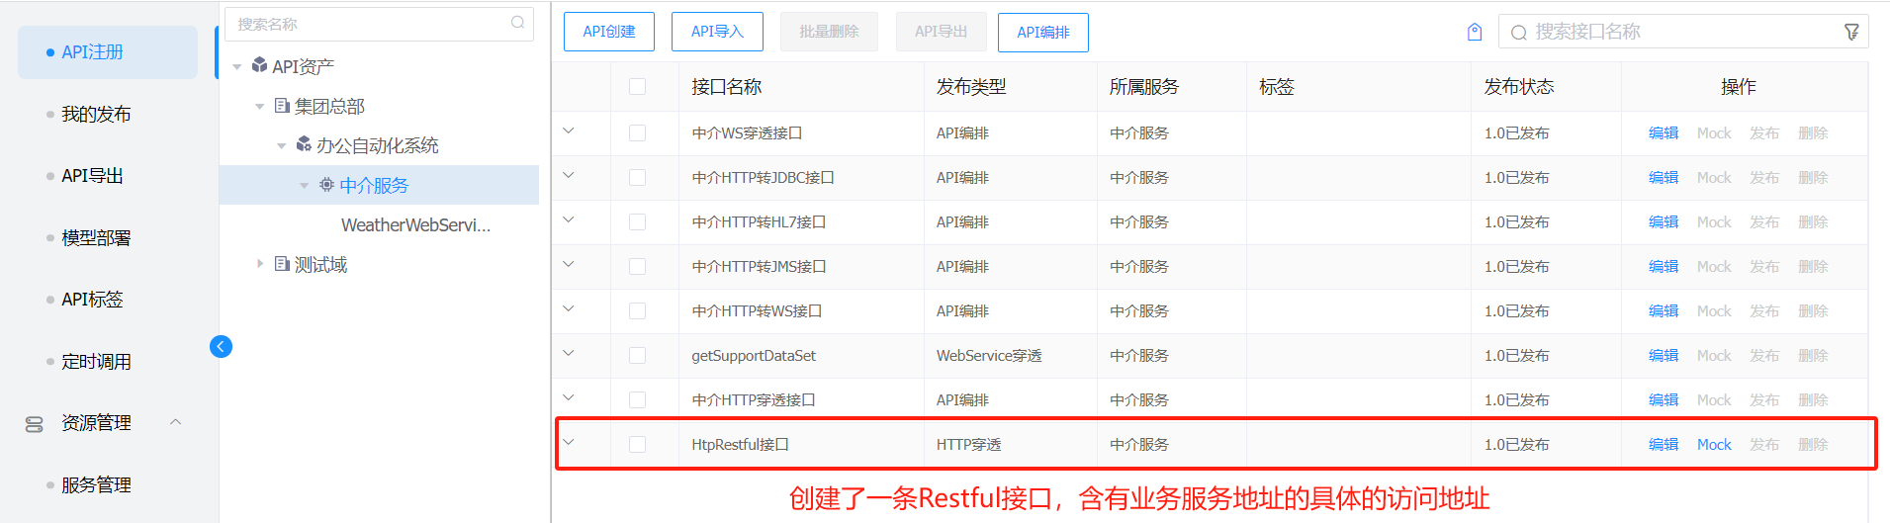Image resolution: width=1890 pixels, height=523 pixels.
Task: Open 我的发布 in the left menu
Action: pyautogui.click(x=96, y=115)
